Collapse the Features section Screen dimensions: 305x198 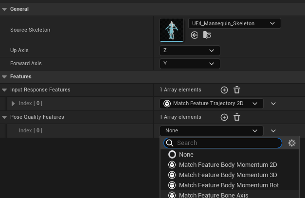(4, 77)
